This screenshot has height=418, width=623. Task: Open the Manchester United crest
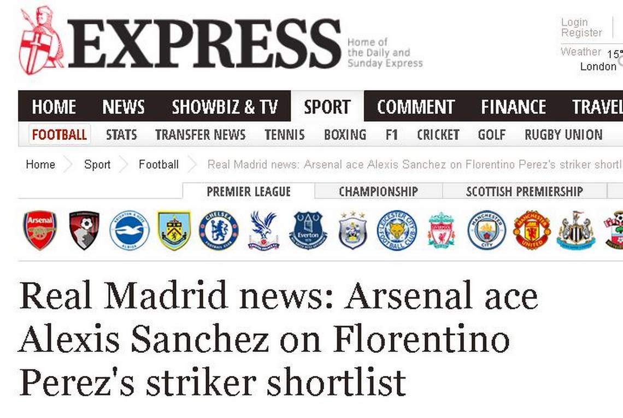tap(532, 231)
